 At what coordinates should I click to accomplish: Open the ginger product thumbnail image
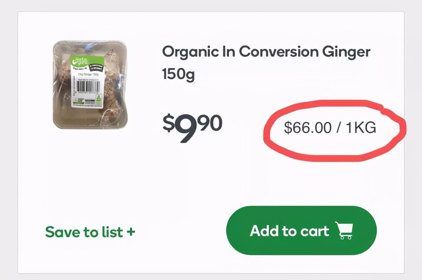[90, 85]
